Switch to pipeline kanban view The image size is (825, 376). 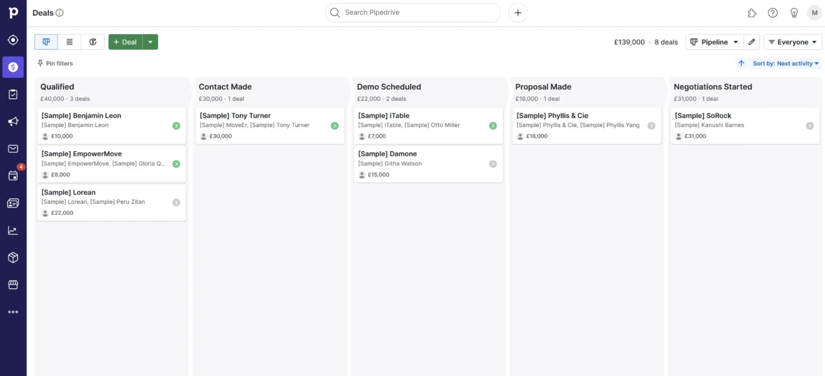tap(46, 42)
